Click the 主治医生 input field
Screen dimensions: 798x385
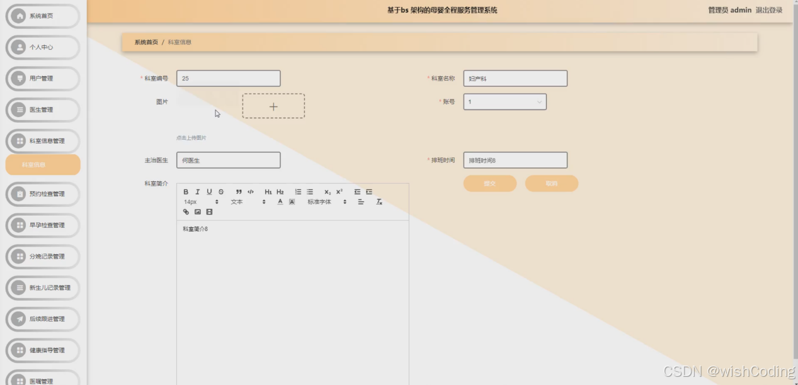[x=229, y=160]
